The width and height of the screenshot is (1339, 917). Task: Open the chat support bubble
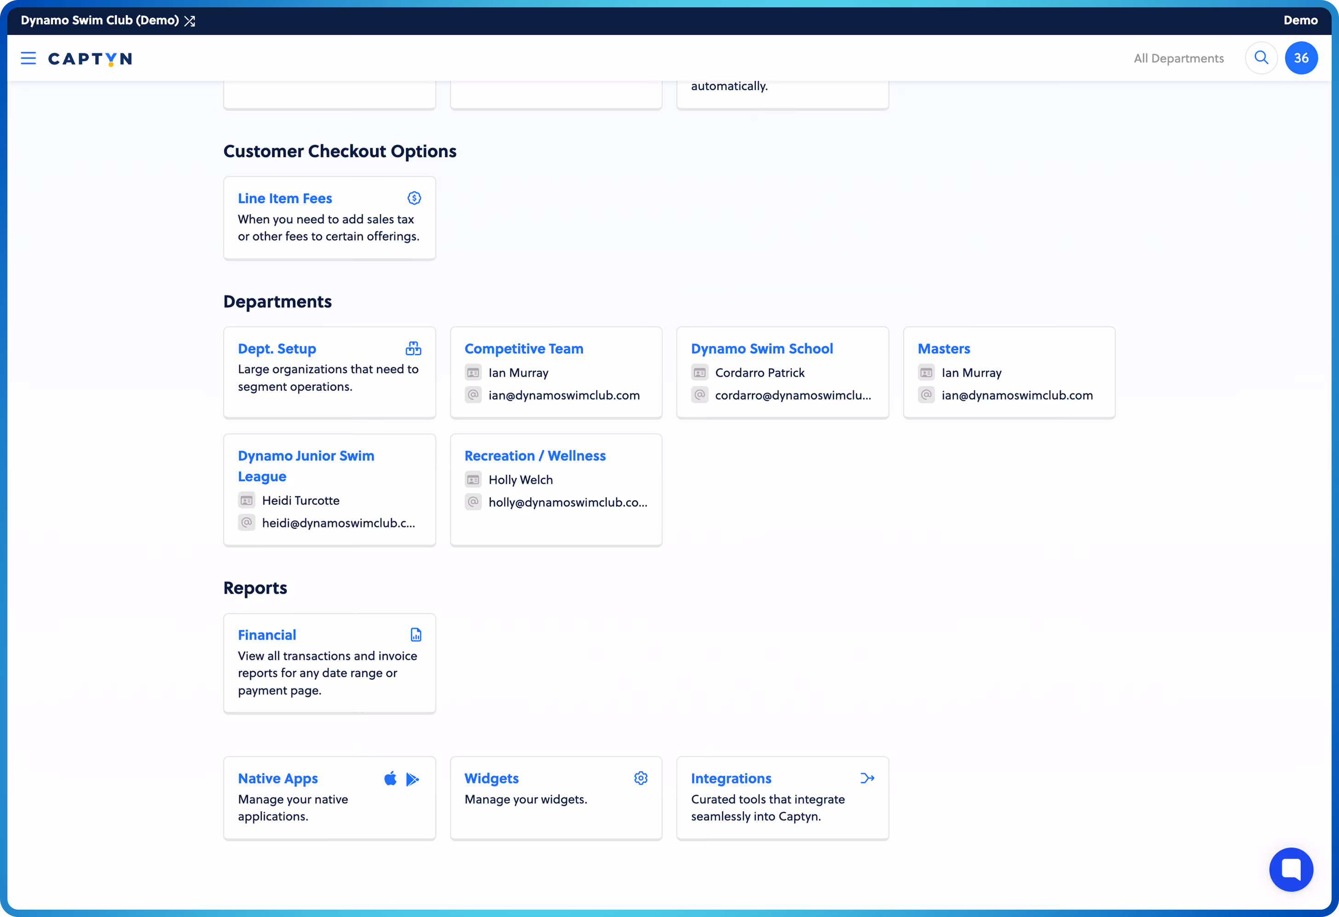(1291, 869)
